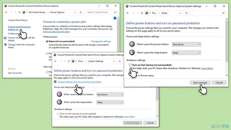Go back in the Power Options window
231x130 pixels.
point(6,12)
